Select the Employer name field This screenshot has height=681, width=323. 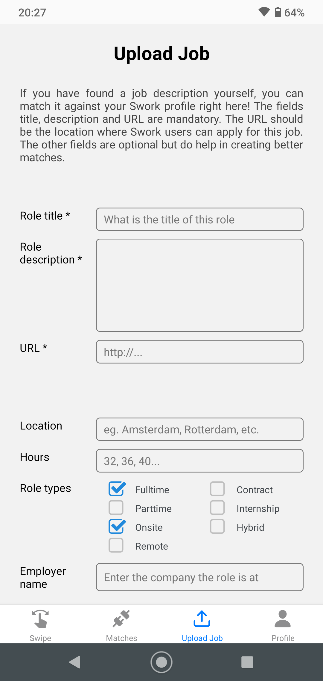tap(200, 577)
